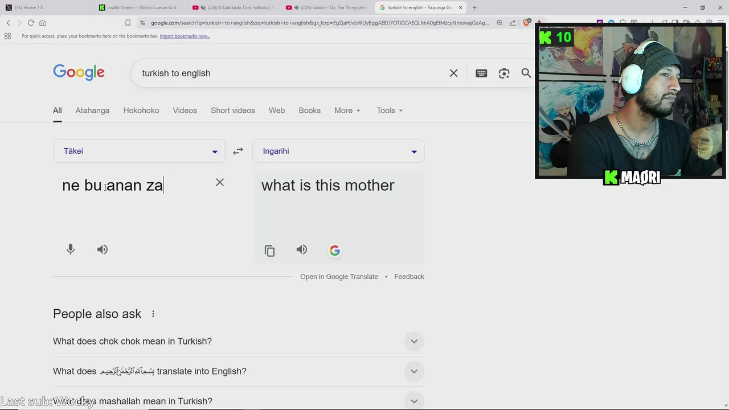Select the All search results tab
The height and width of the screenshot is (410, 729).
coord(58,110)
